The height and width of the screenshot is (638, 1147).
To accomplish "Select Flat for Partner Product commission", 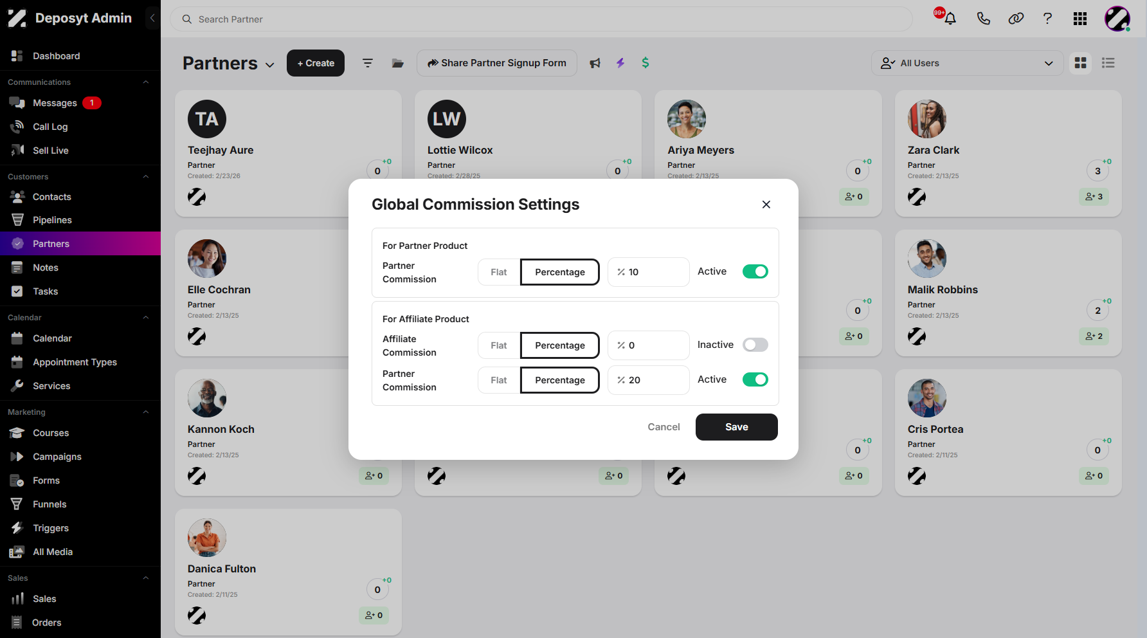I will coord(499,272).
